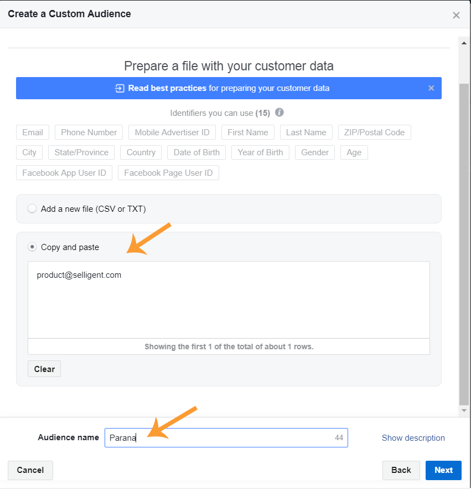
Task: Proceed with the Next button
Action: pyautogui.click(x=443, y=470)
